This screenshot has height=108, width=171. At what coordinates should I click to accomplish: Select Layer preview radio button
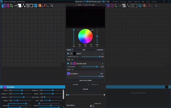point(83,5)
